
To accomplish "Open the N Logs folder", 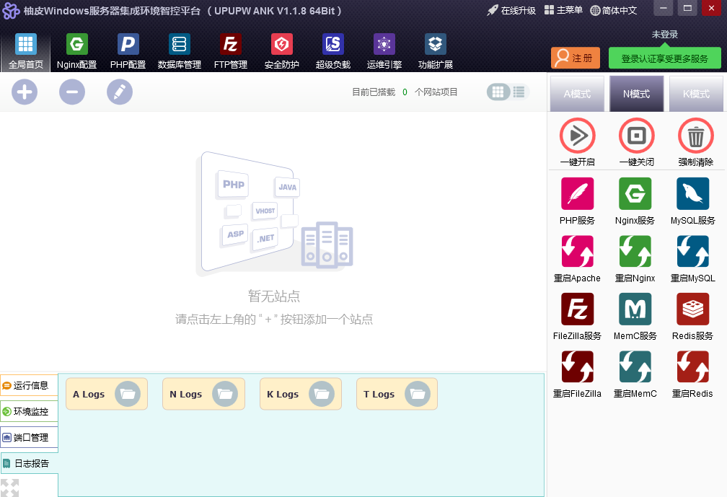I will [203, 394].
